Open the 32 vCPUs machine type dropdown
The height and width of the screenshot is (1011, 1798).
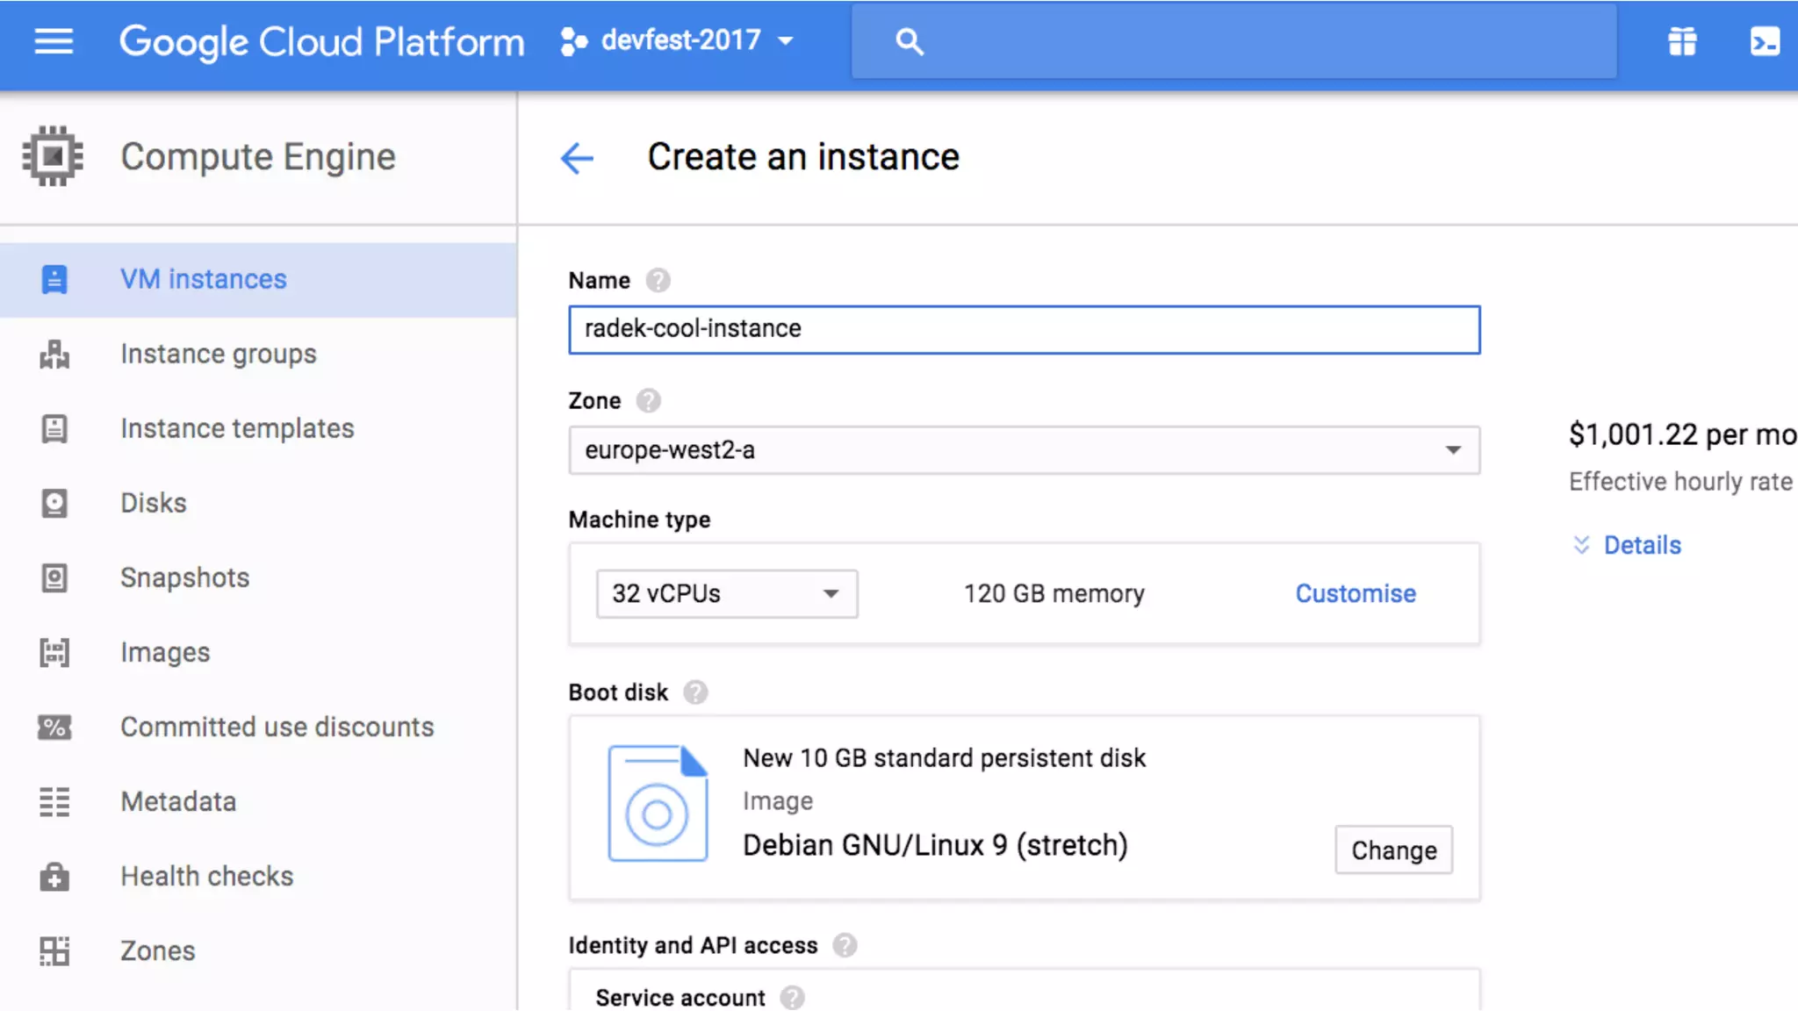[726, 594]
